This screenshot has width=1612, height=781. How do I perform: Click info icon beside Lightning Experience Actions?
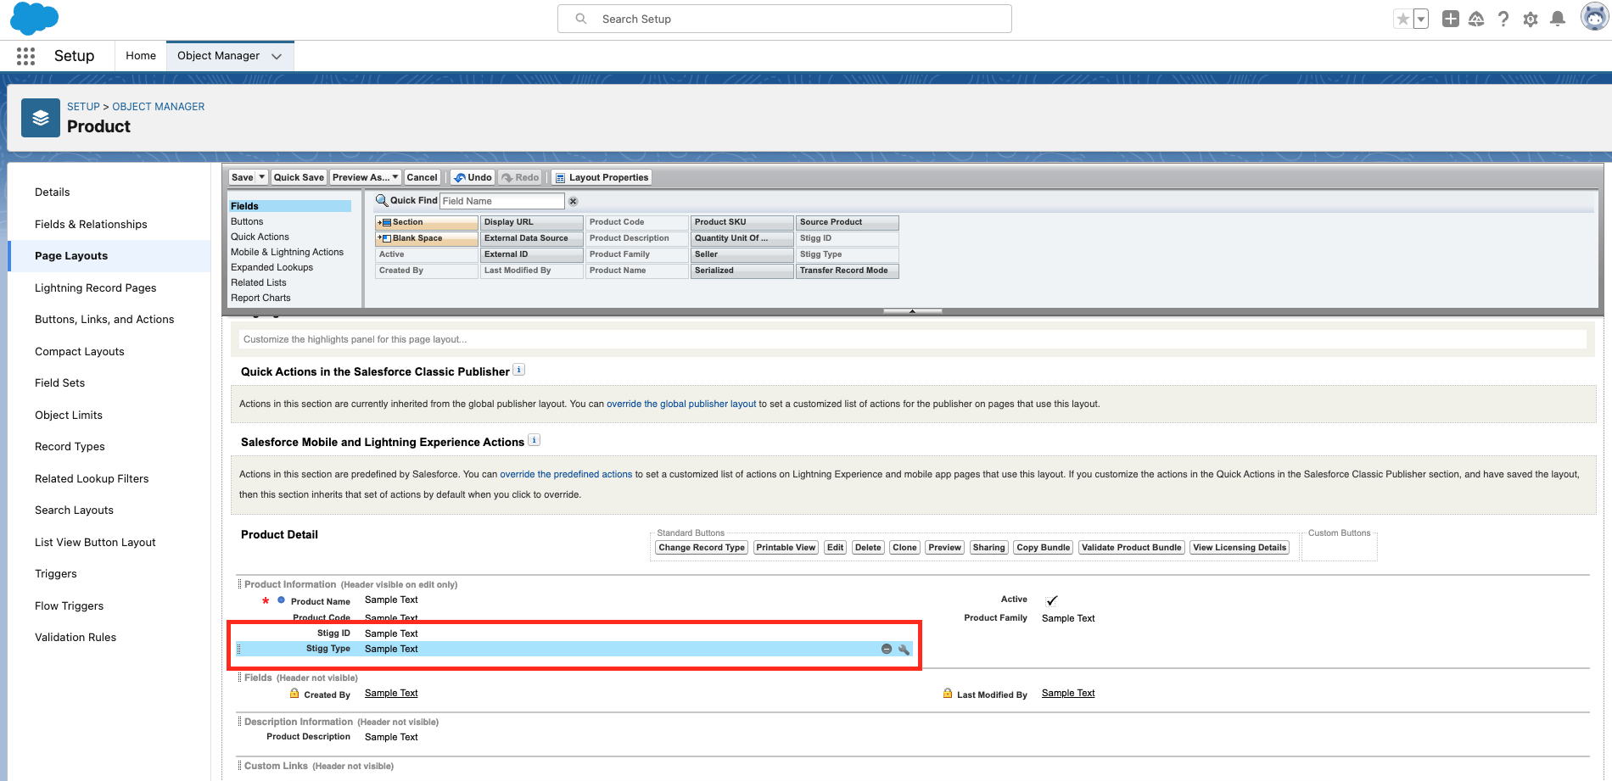(x=534, y=440)
